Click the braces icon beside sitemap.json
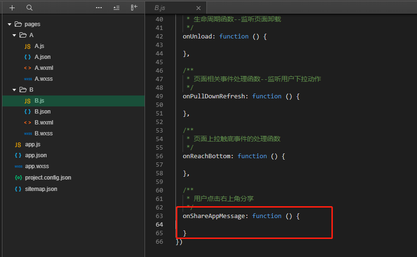 coord(18,189)
